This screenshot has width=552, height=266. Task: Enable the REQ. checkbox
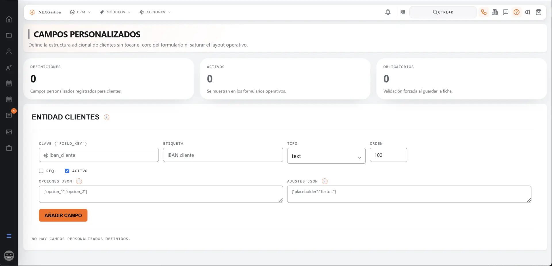coord(41,171)
